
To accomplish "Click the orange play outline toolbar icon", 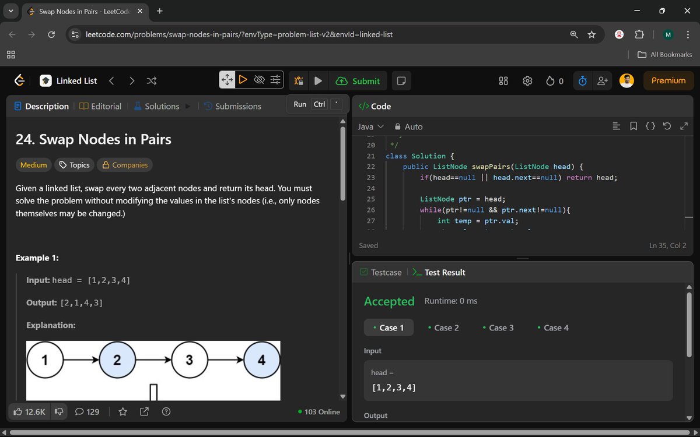I will tap(243, 80).
